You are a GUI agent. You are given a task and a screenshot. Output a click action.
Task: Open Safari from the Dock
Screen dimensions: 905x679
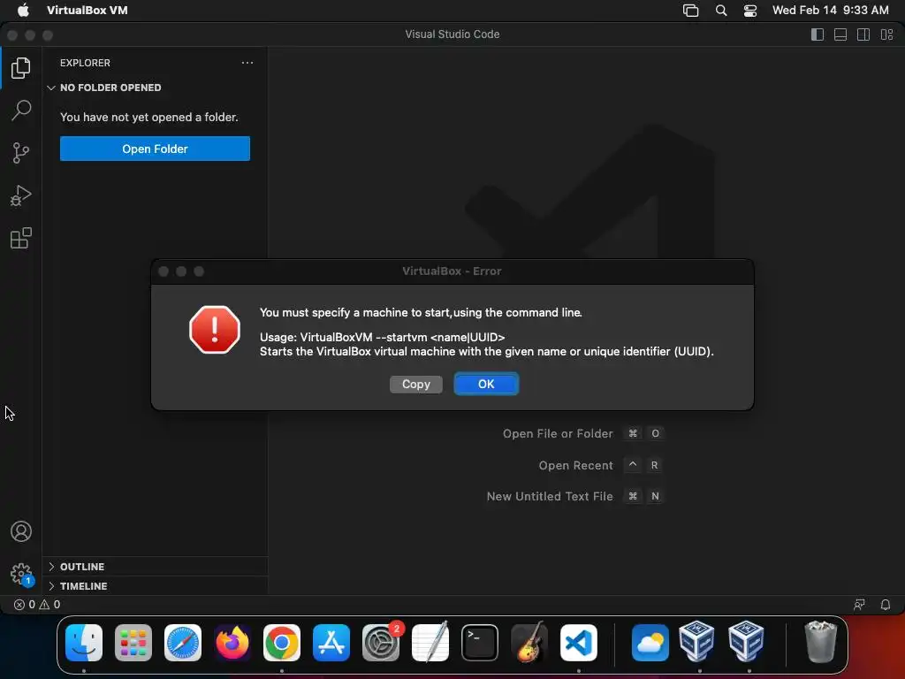coord(183,642)
